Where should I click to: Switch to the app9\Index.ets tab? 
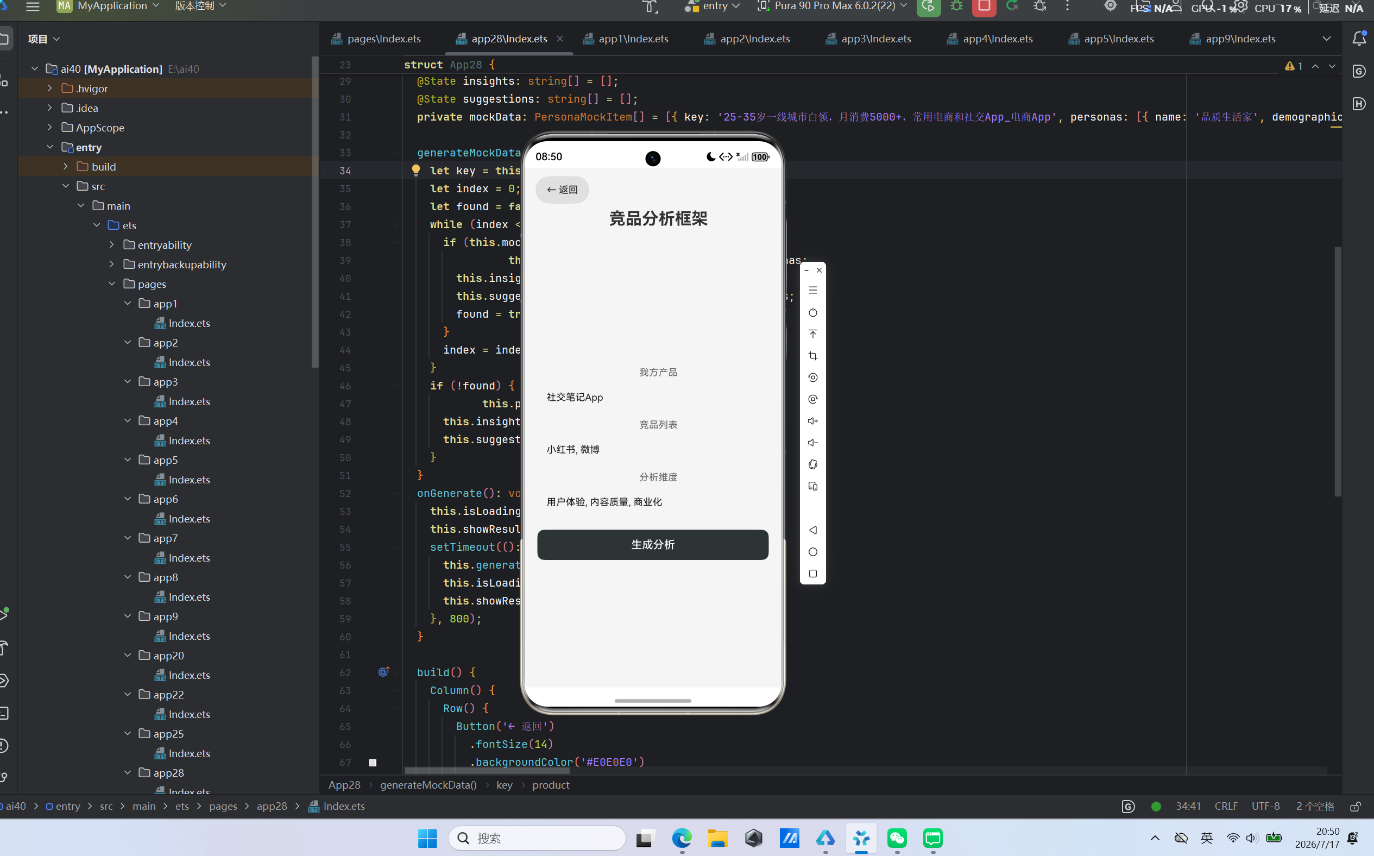coord(1233,39)
